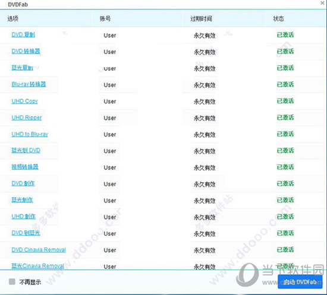Screen dimensions: 327x295
Task: Click the 启动 DVDFab button
Action: click(300, 282)
